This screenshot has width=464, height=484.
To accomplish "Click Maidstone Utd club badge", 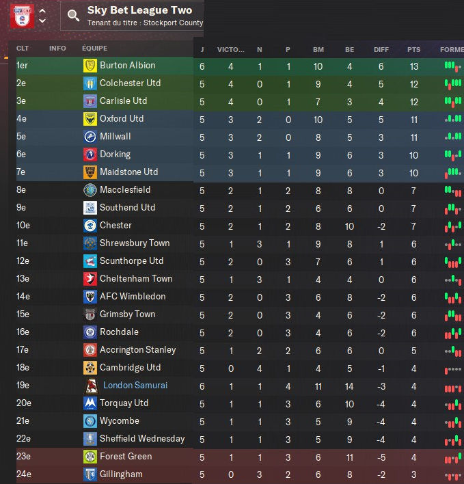I will click(90, 172).
